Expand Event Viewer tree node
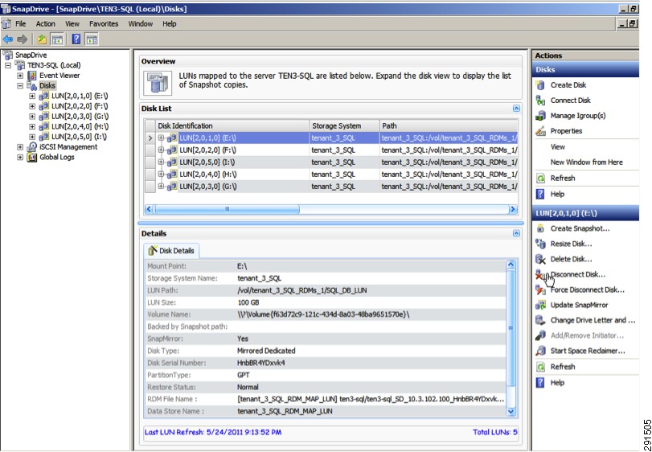 coord(20,76)
